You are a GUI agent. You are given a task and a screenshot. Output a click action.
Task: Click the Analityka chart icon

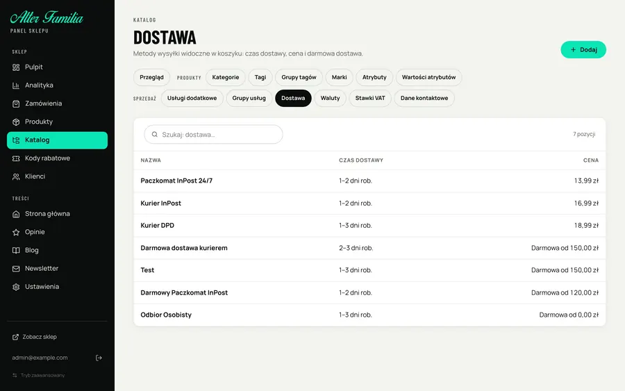click(x=16, y=85)
